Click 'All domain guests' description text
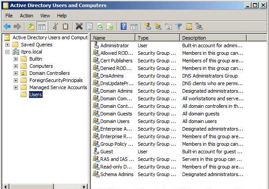 tap(201, 114)
